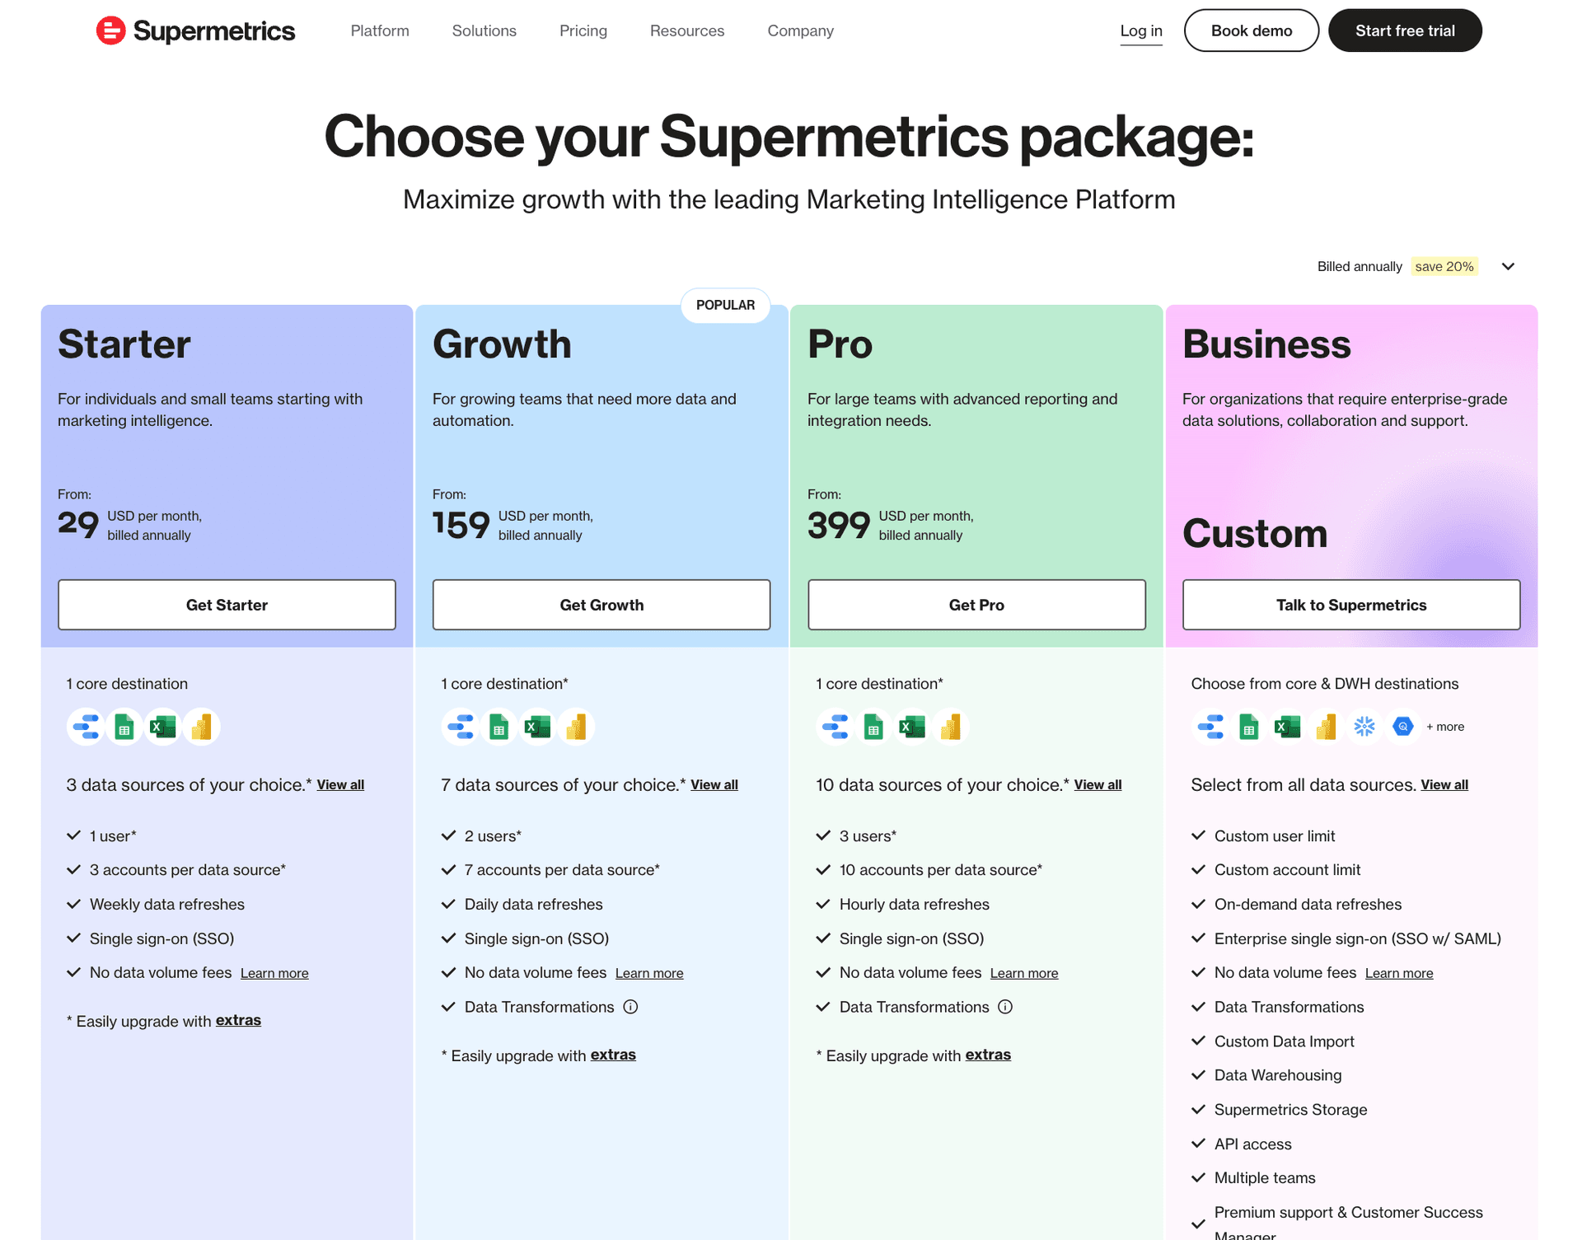Click info icon beside Pro Data Transformations
This screenshot has width=1582, height=1240.
tap(1005, 1007)
